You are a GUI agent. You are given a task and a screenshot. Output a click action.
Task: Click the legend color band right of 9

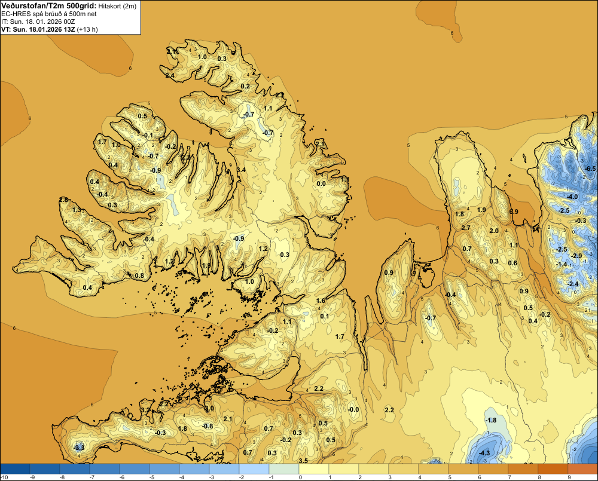[x=582, y=468]
